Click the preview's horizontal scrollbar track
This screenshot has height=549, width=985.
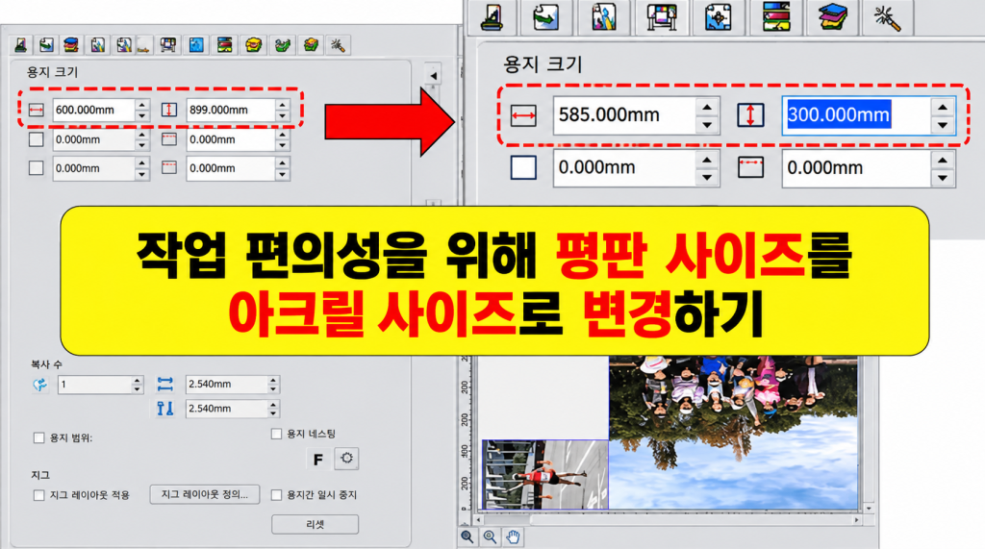[x=668, y=520]
